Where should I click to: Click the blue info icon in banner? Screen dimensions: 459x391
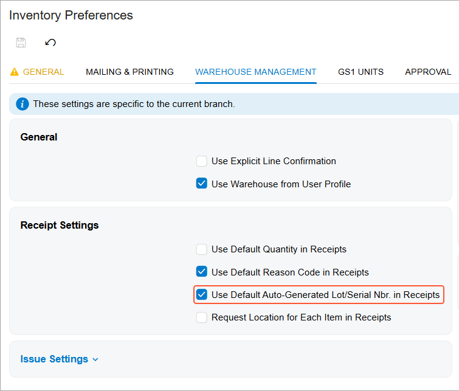(x=22, y=104)
